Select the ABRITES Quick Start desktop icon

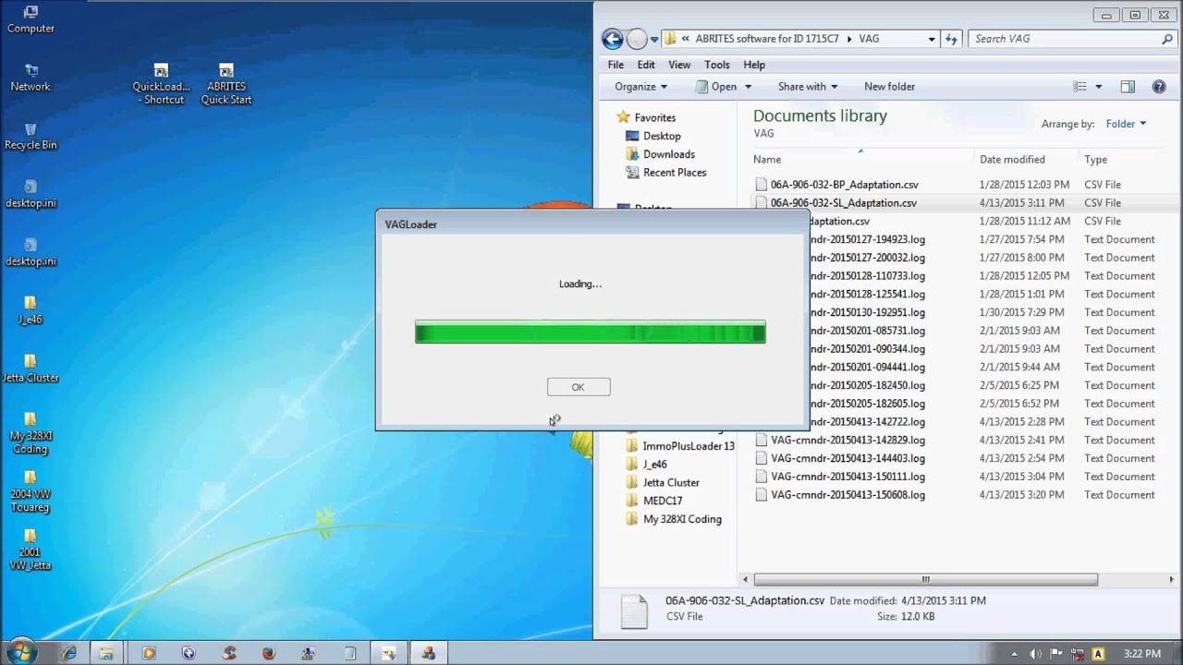coord(226,84)
